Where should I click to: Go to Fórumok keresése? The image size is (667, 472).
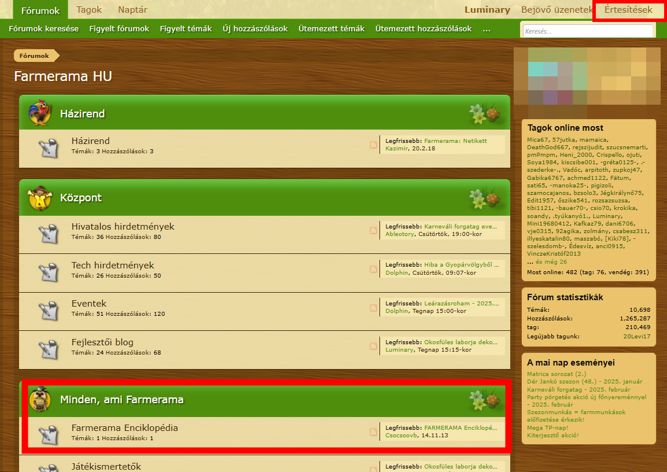[44, 28]
